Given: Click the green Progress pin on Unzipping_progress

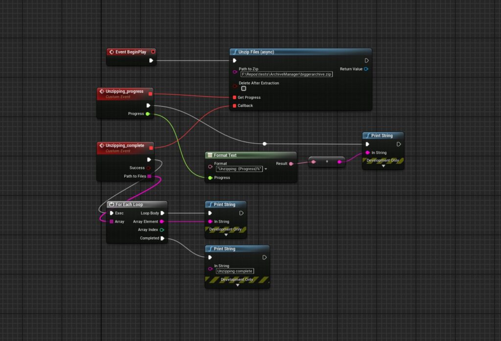Looking at the screenshot, I should (148, 114).
